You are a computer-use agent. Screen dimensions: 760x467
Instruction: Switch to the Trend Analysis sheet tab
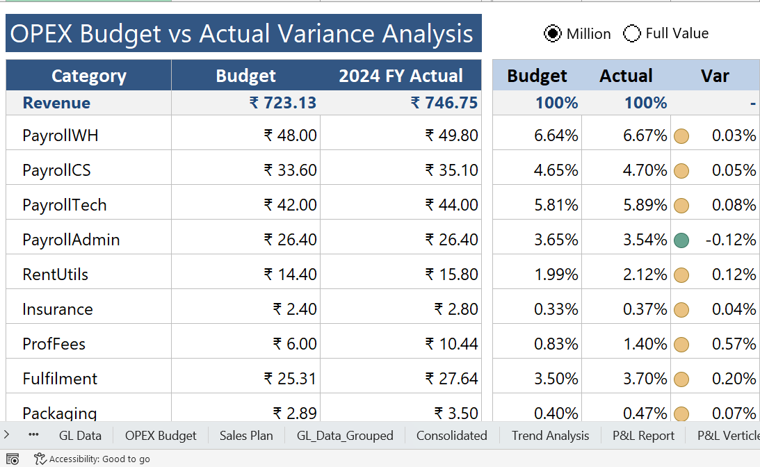(x=550, y=436)
